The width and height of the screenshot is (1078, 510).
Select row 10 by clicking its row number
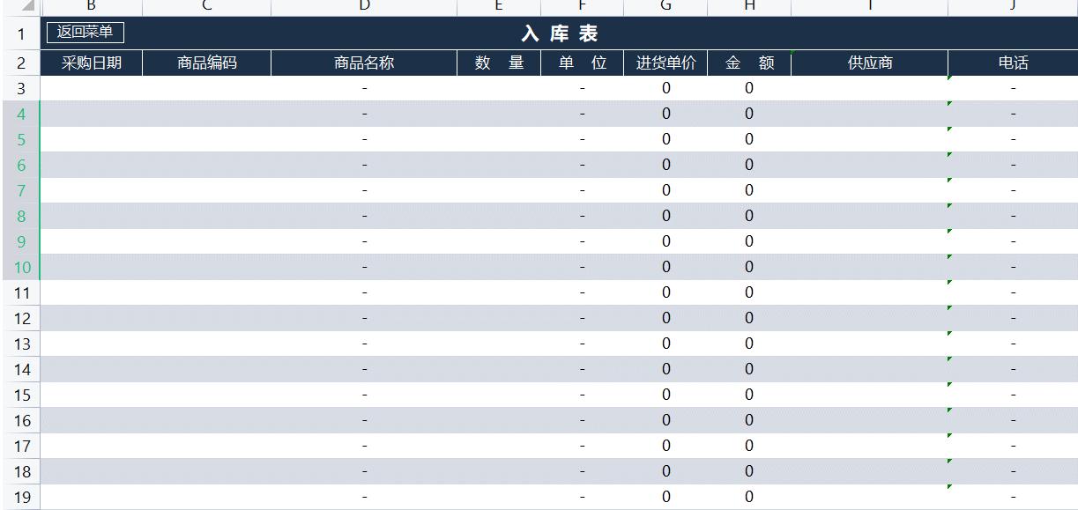point(20,266)
